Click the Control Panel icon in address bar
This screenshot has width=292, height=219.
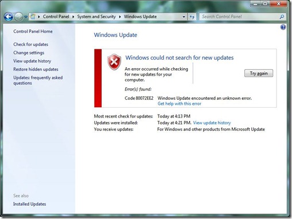pyautogui.click(x=33, y=17)
